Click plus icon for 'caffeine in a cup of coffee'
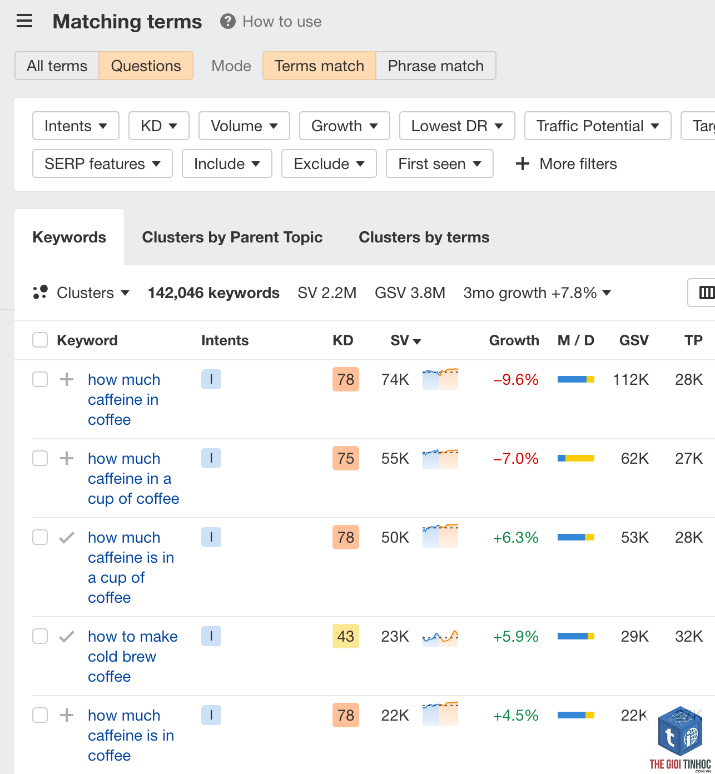This screenshot has width=715, height=774. point(67,458)
